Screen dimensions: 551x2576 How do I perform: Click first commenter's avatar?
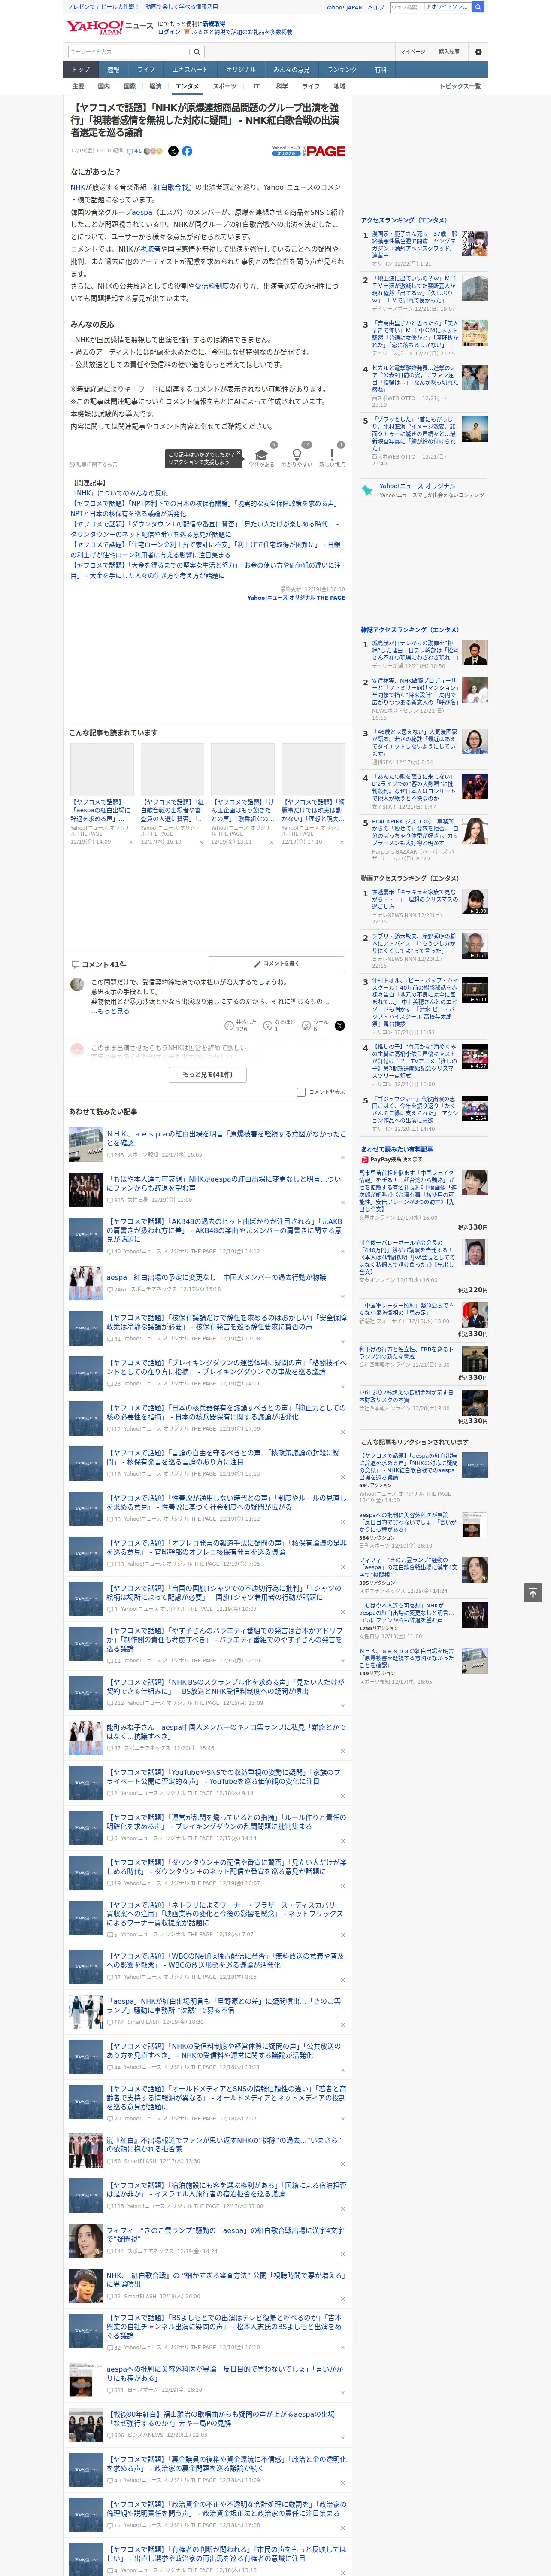(77, 984)
